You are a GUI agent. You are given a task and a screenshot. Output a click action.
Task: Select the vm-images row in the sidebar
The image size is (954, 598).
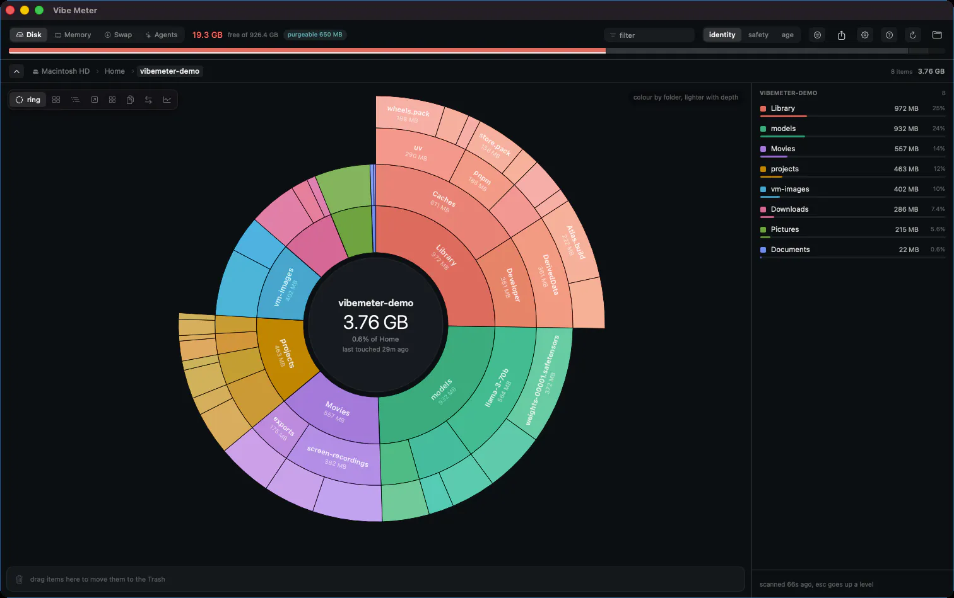click(852, 189)
